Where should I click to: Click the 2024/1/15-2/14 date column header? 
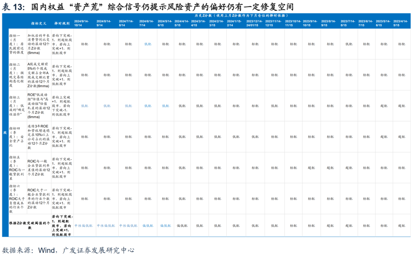[x=234, y=23]
